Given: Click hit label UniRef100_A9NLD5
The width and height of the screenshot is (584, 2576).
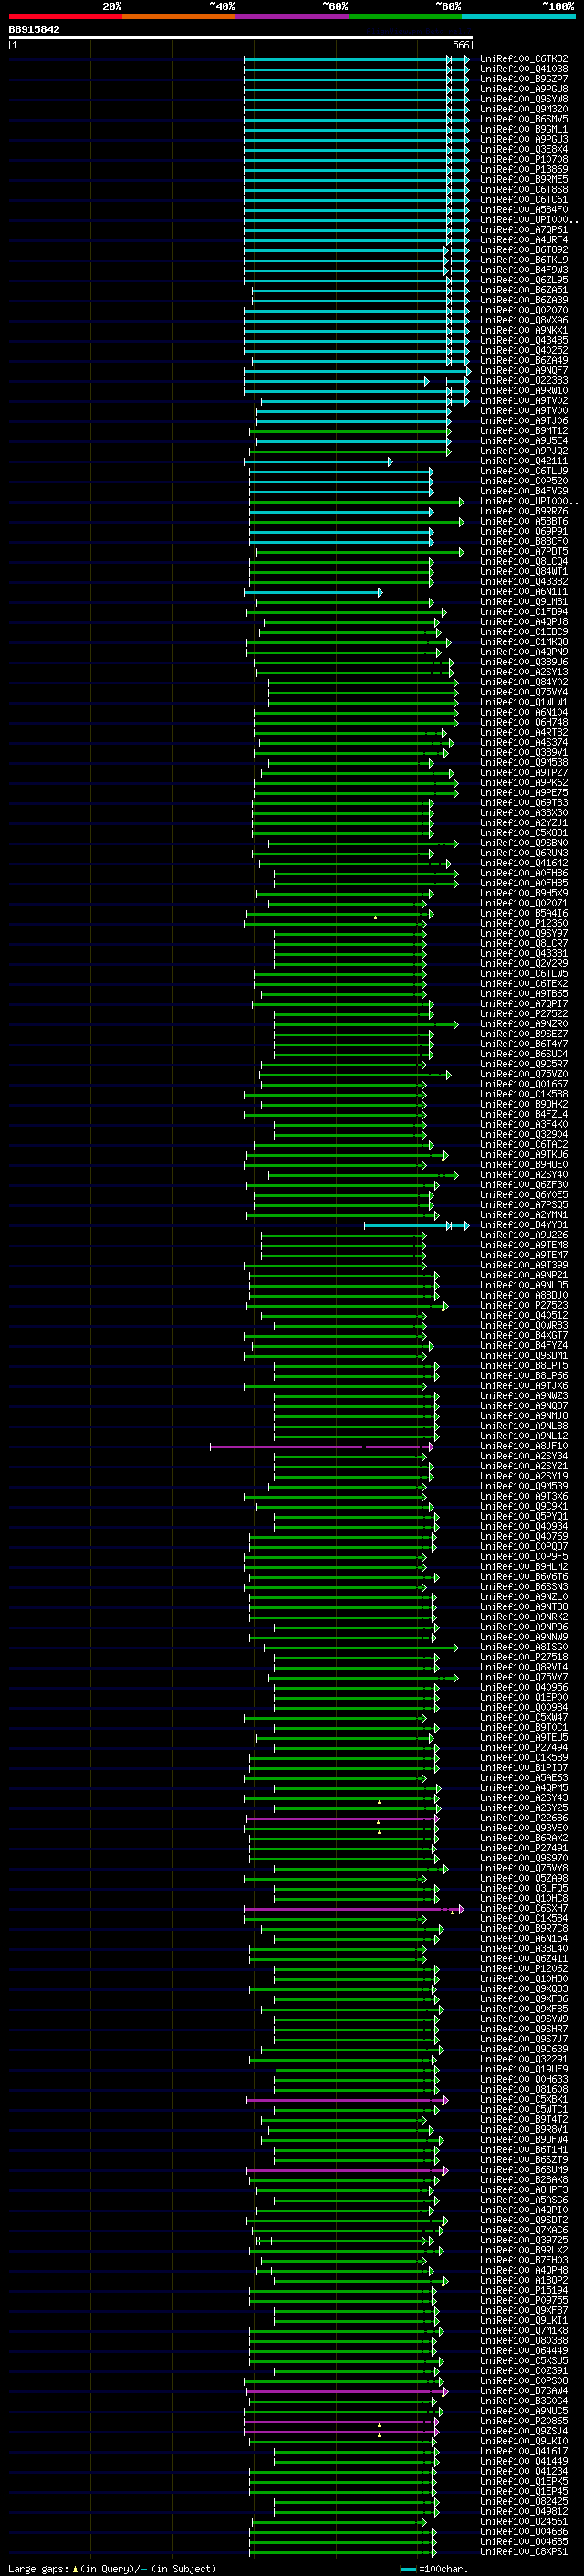Looking at the screenshot, I should tap(524, 1285).
